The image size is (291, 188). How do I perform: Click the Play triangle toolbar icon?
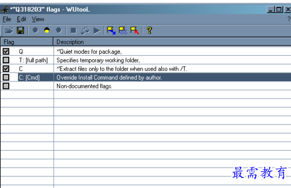(97, 31)
